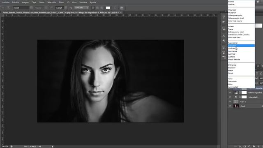This screenshot has height=148, width=263.
Task: Center the text alignment
Action: click(97, 8)
